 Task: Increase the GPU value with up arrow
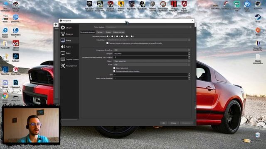click(x=189, y=74)
